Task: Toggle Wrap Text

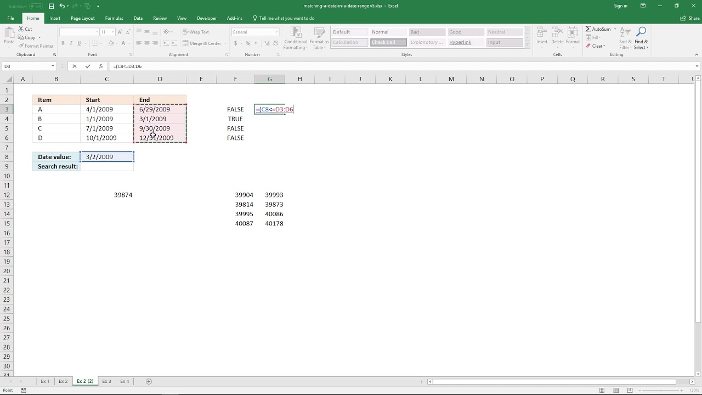Action: pos(196,32)
